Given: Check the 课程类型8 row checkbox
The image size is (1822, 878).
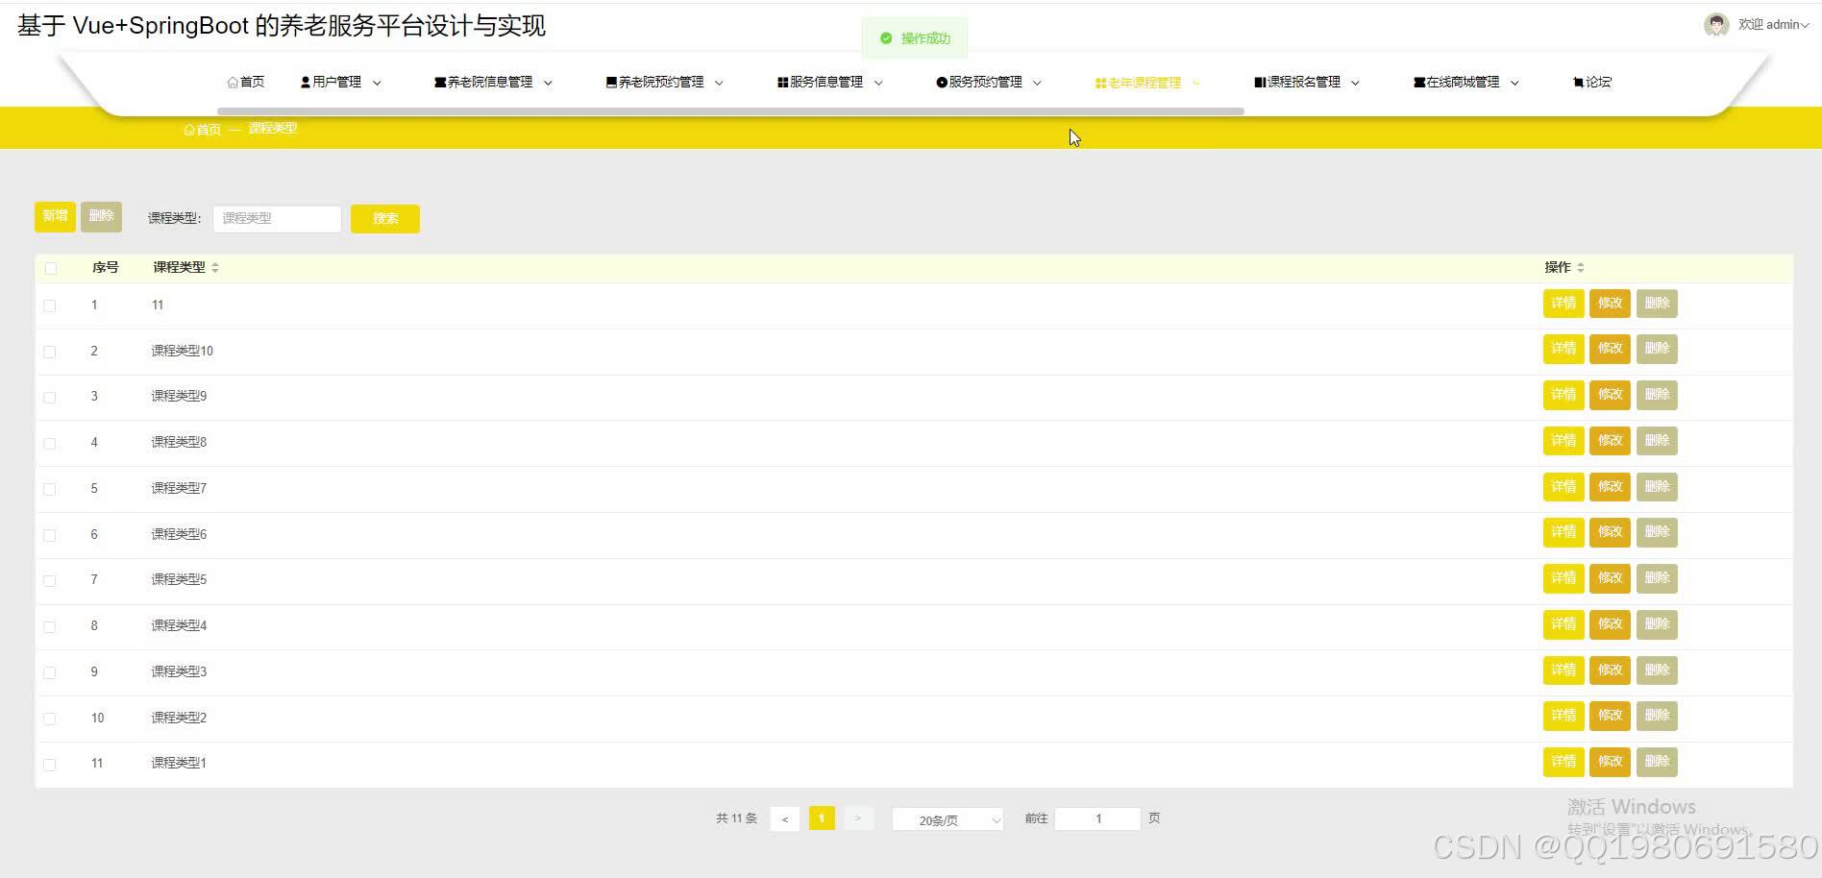Looking at the screenshot, I should click(50, 444).
